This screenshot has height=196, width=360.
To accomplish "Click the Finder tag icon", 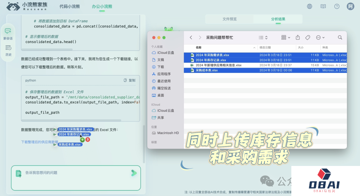I will (308, 37).
